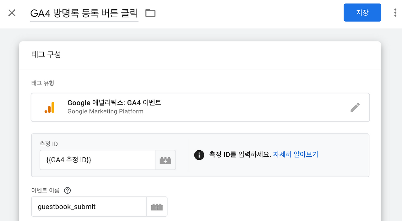Click the info icon about 측정 ID
402x221 pixels.
(x=199, y=155)
